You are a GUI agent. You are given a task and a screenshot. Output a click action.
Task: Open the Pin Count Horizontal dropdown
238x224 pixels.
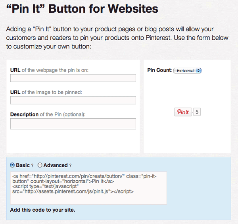tap(188, 71)
